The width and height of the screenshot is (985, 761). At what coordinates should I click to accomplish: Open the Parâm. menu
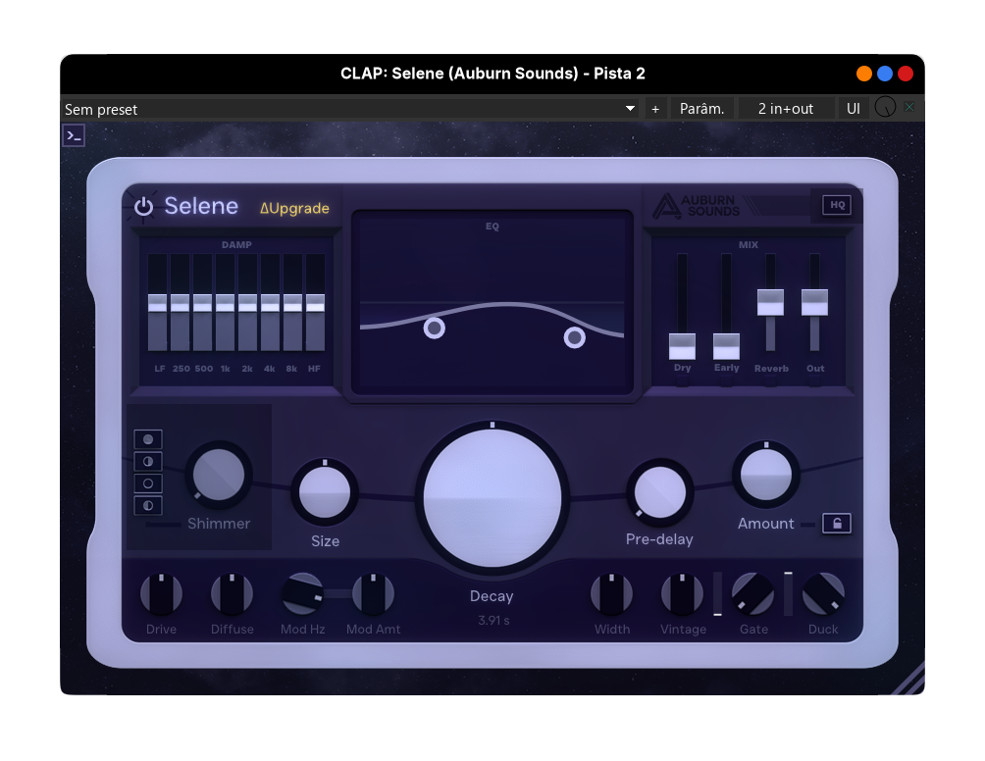tap(702, 109)
